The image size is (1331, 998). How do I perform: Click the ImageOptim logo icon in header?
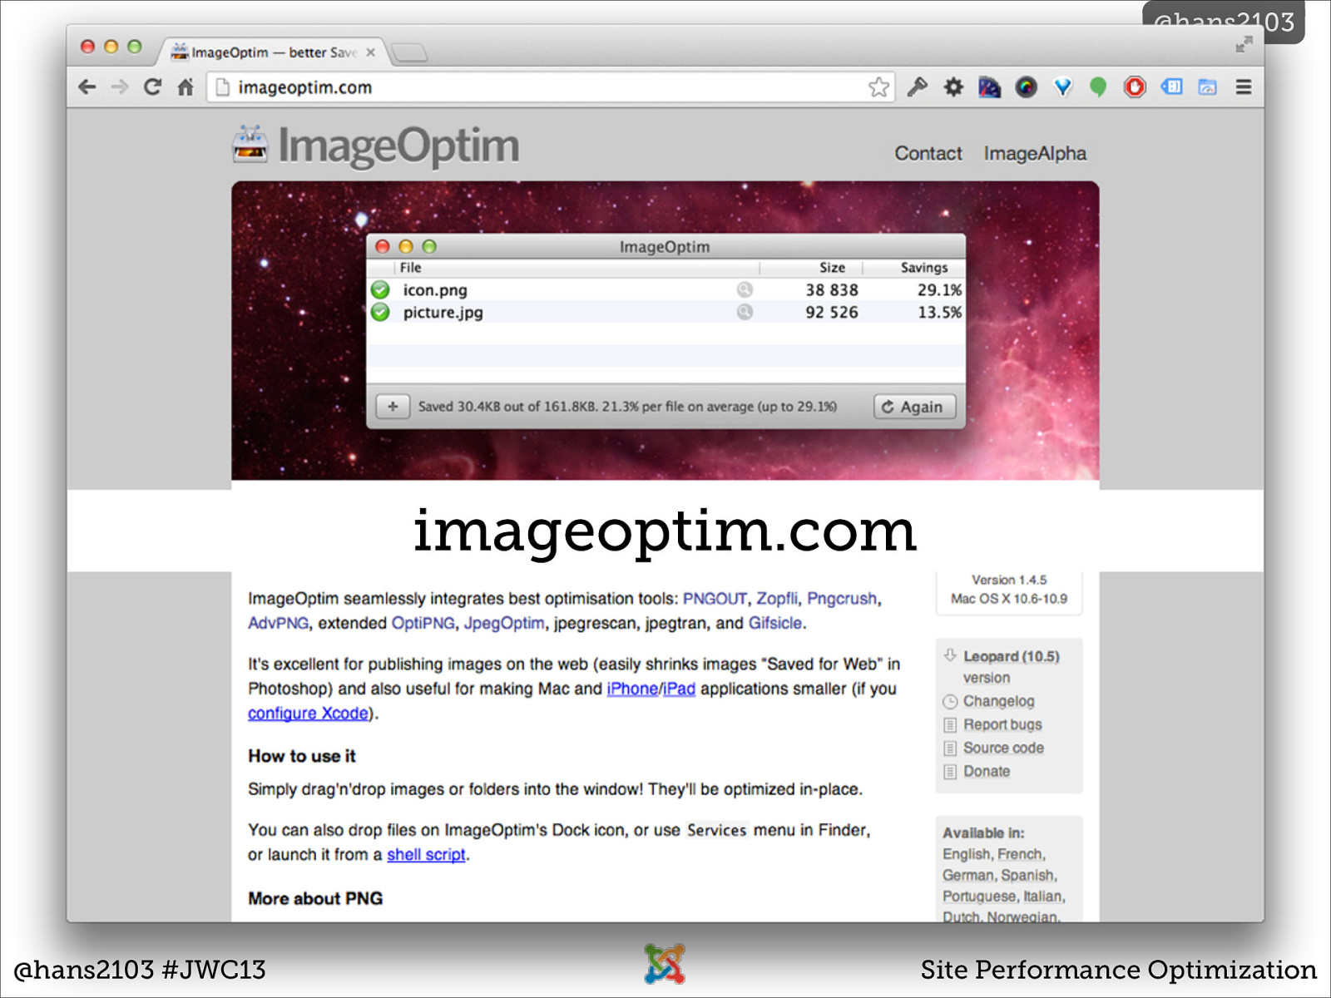pos(250,143)
